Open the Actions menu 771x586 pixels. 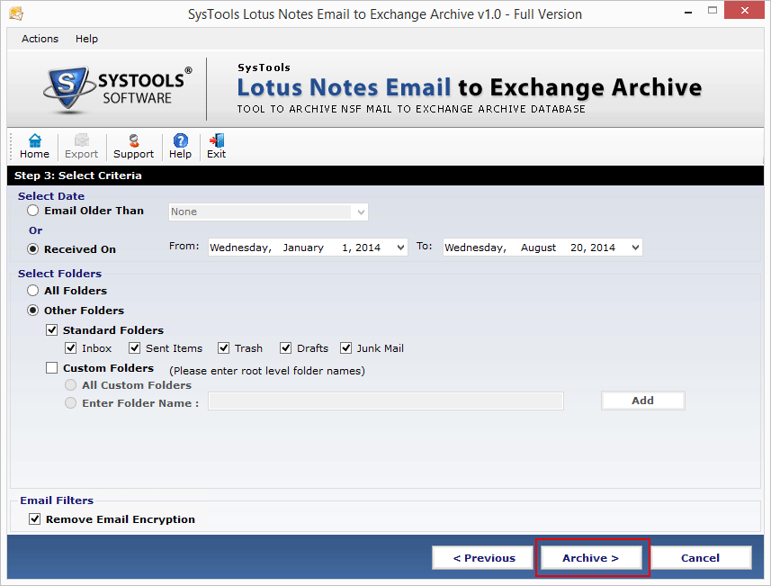[40, 39]
